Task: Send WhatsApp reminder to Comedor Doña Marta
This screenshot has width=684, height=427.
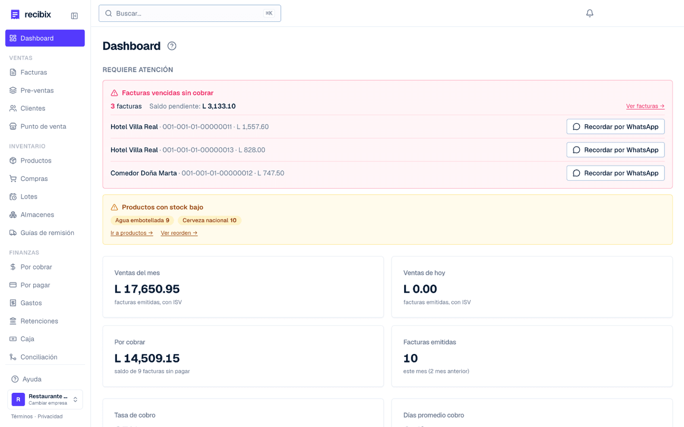Action: click(615, 173)
